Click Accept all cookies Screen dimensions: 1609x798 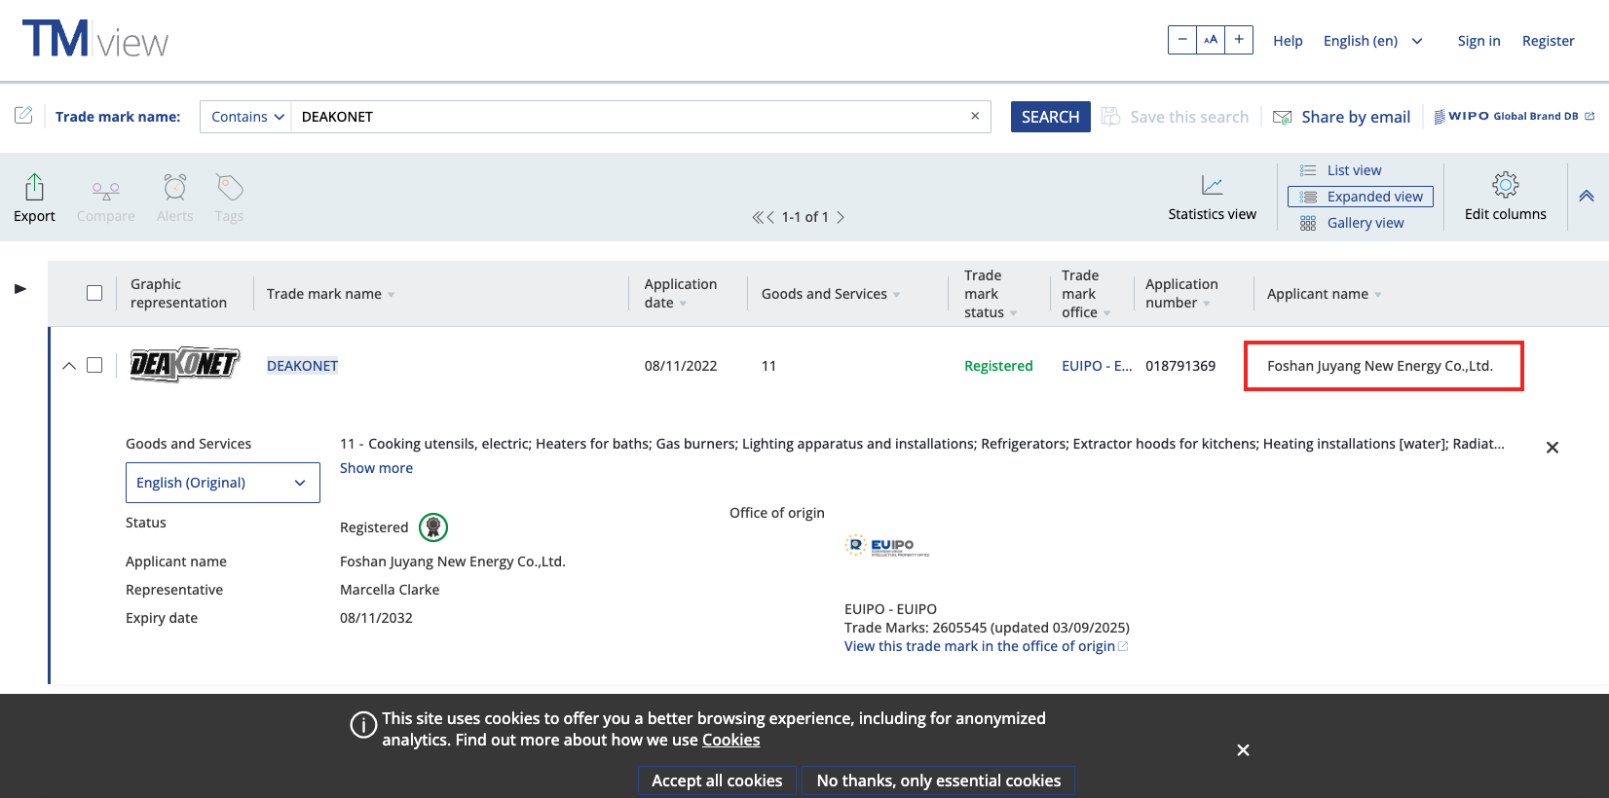[x=717, y=780]
